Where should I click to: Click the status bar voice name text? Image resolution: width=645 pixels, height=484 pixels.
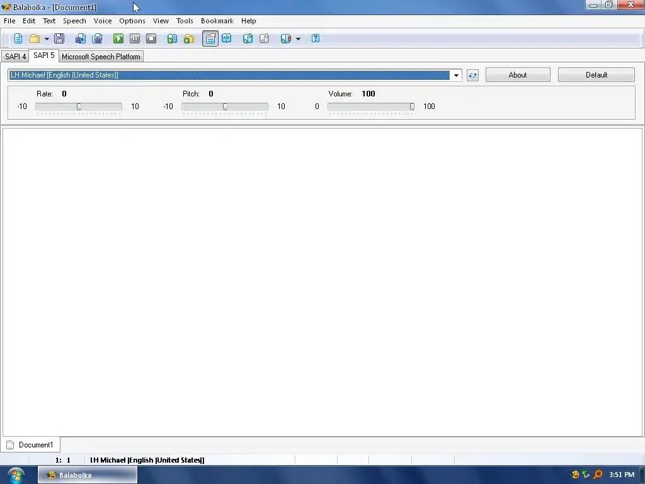[147, 460]
